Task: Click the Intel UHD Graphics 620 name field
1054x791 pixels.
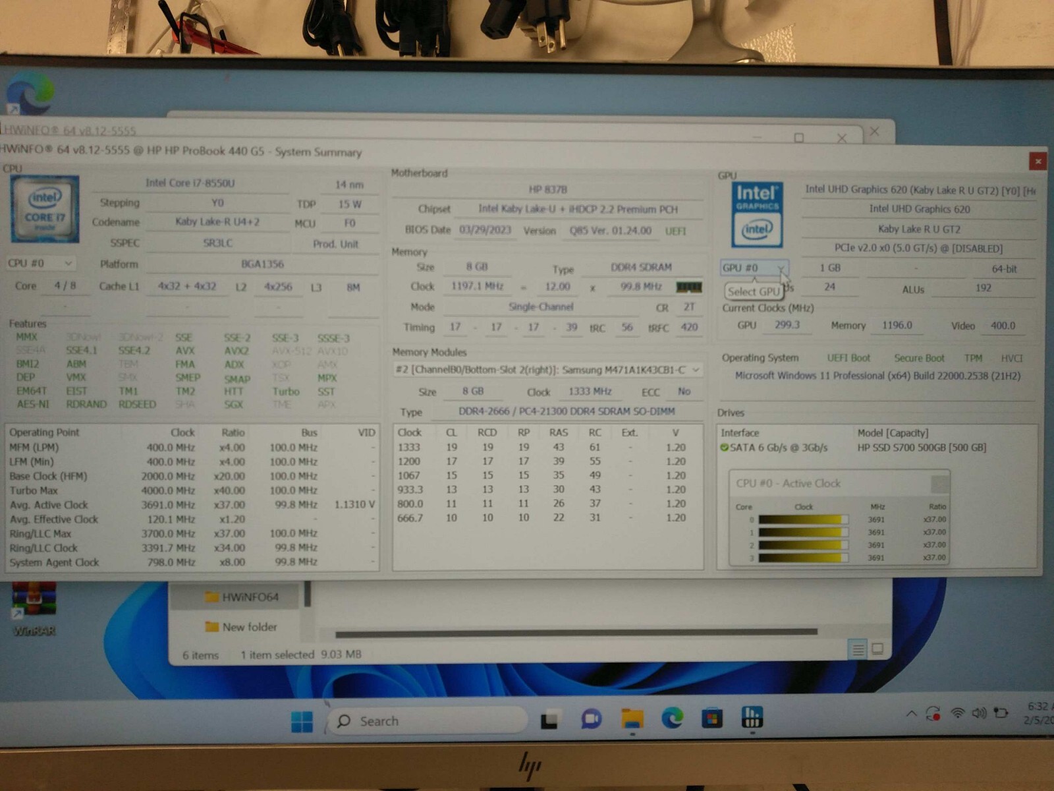Action: [x=920, y=209]
